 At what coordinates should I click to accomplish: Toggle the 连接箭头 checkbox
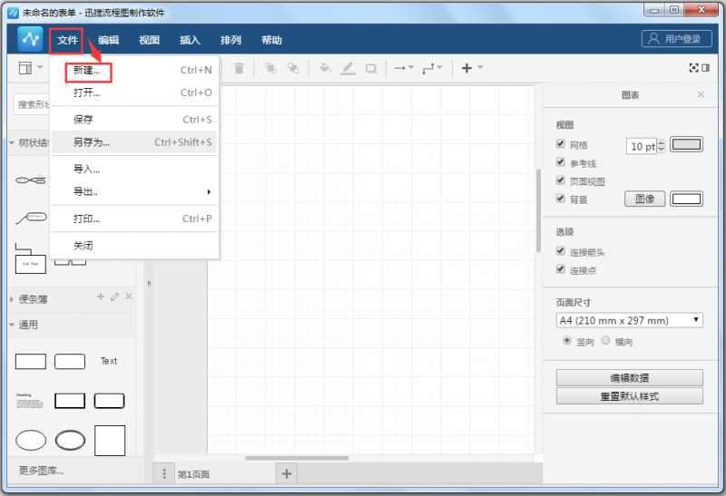click(561, 251)
